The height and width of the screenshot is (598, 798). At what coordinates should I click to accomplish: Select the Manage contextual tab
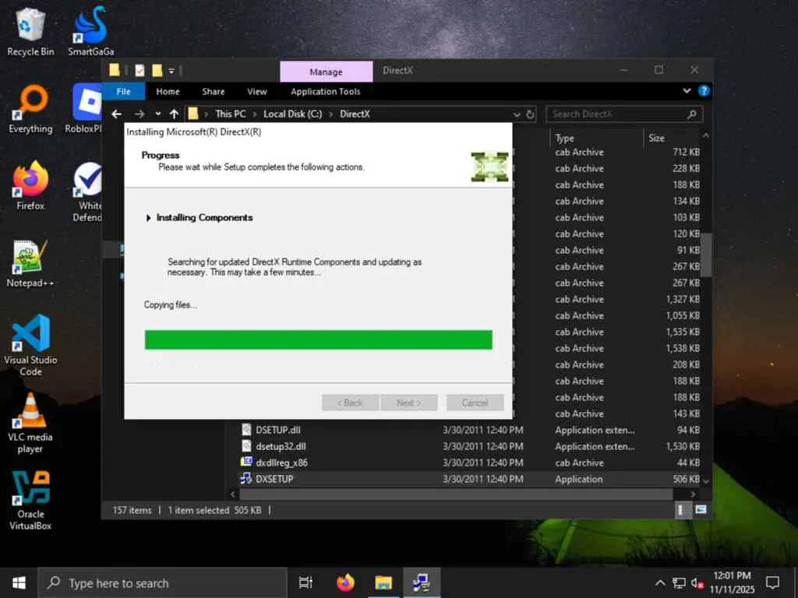(x=327, y=72)
